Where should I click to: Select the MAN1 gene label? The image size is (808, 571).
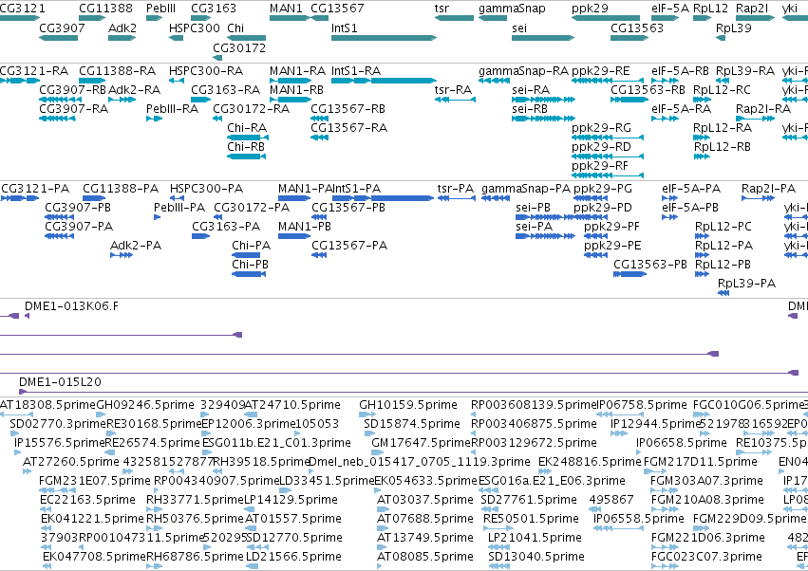tap(286, 9)
